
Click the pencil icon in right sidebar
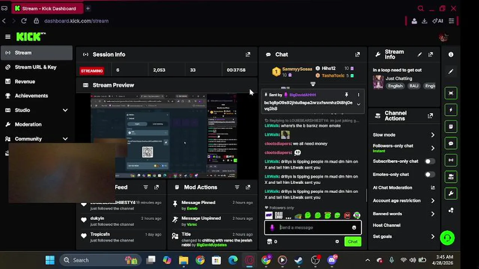click(x=451, y=71)
